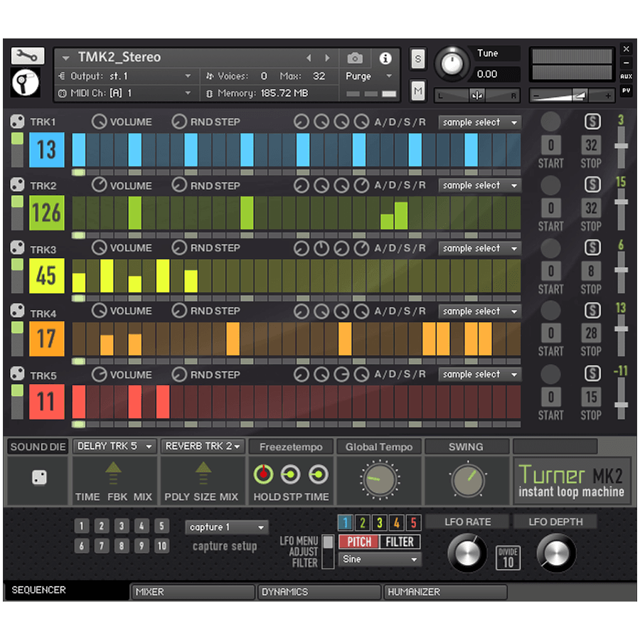Click the TRK5 VOLUME knob

click(x=99, y=374)
